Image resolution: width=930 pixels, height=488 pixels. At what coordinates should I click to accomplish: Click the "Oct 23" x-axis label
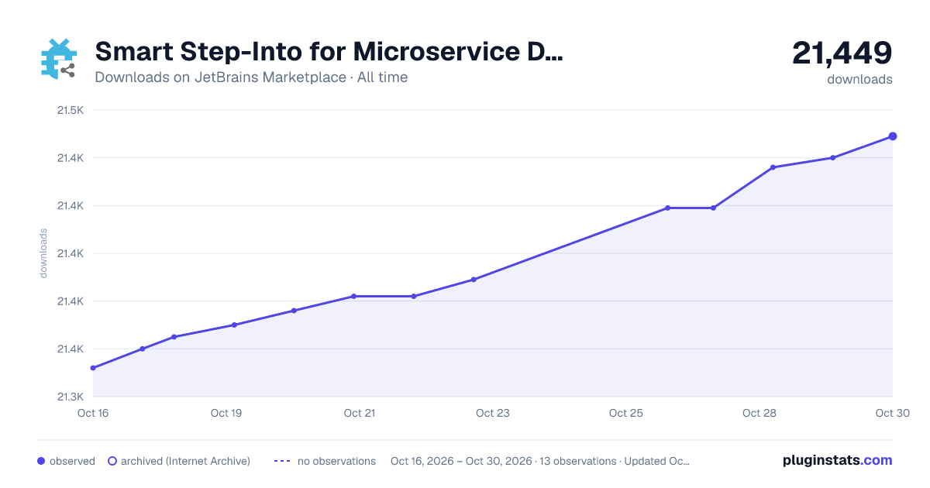click(x=493, y=413)
